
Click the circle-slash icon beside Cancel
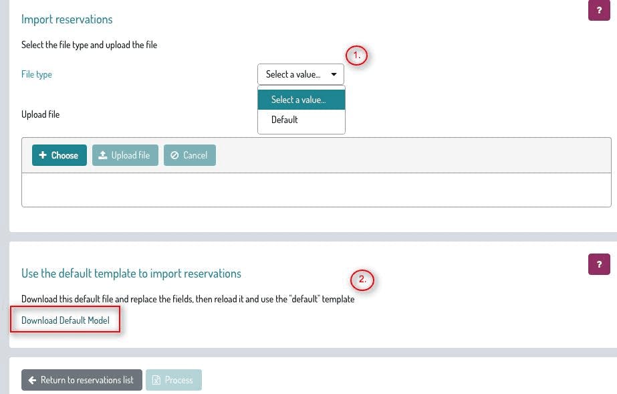coord(174,155)
